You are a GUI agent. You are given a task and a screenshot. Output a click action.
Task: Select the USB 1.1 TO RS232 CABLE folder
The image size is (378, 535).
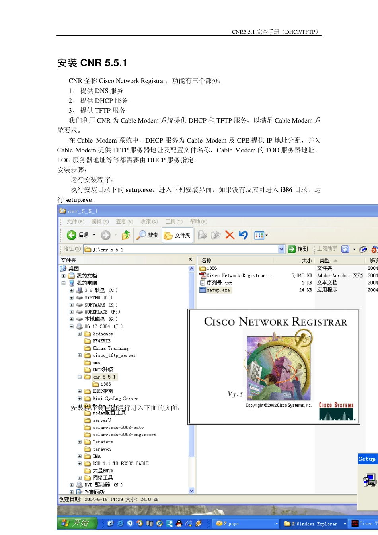click(x=116, y=463)
